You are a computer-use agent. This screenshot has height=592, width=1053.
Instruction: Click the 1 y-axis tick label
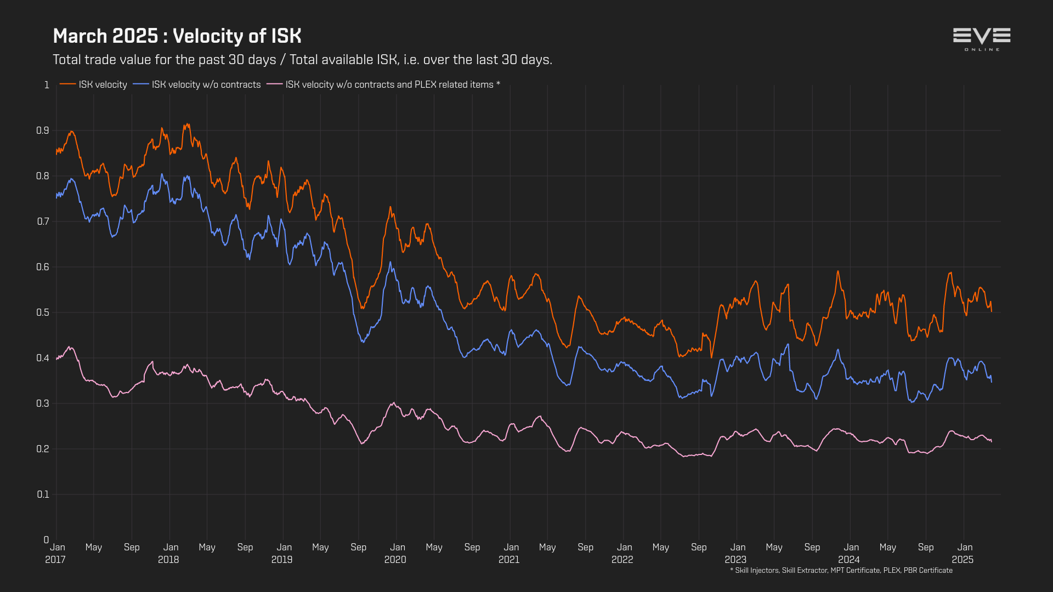click(47, 85)
